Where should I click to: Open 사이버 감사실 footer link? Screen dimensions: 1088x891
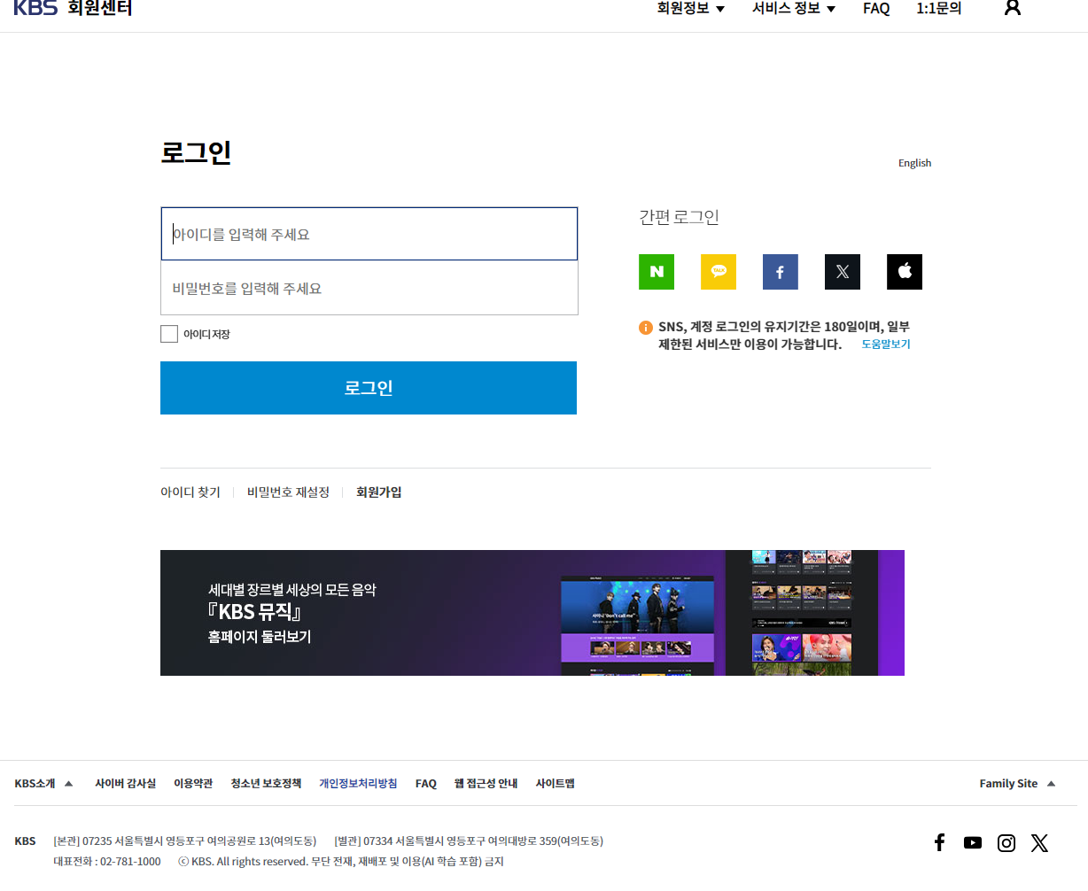coord(125,784)
